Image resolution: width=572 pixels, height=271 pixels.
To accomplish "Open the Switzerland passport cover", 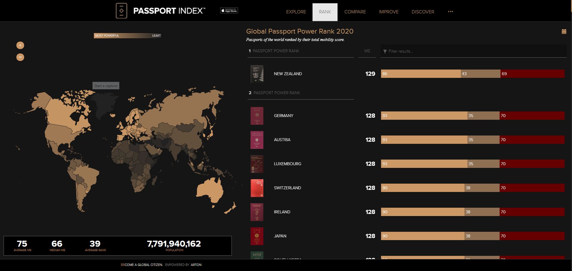I will (x=257, y=188).
